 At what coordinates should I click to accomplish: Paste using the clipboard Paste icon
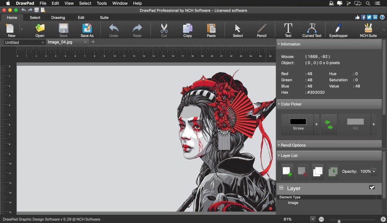pos(211,30)
